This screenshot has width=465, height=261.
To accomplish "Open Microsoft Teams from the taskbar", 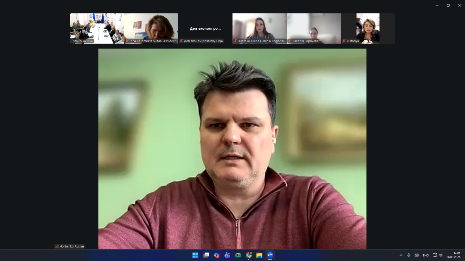I will pos(227,255).
